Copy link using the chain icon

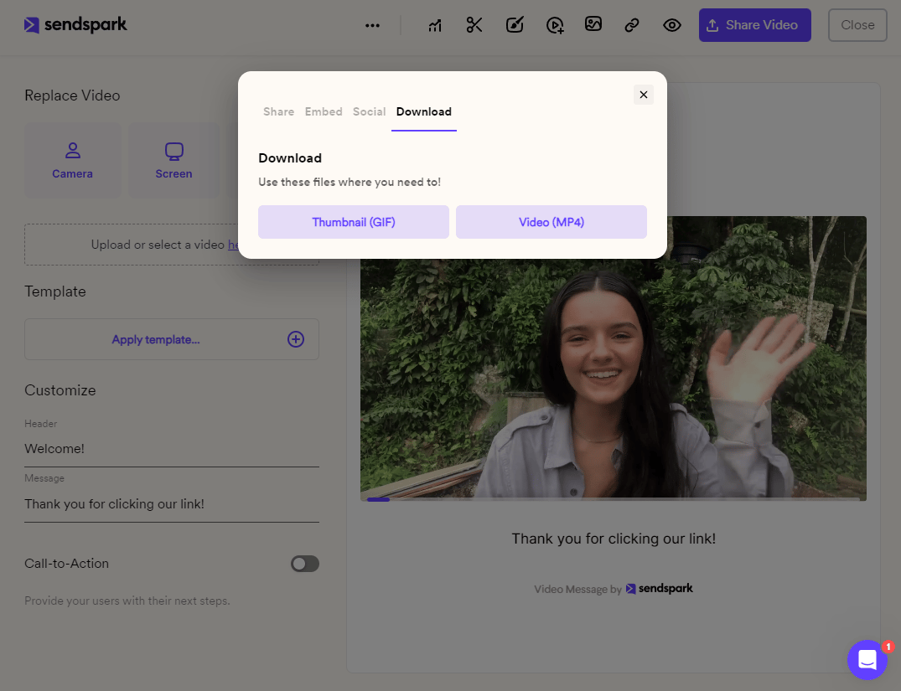click(x=632, y=24)
